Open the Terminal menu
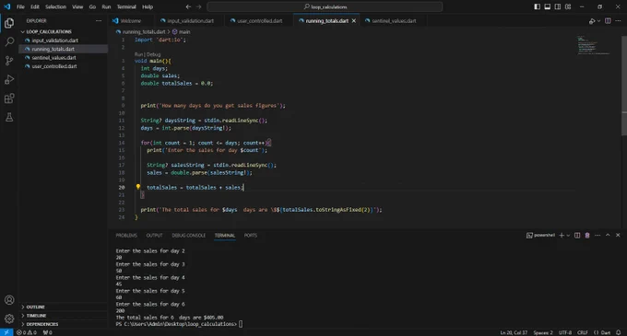 [126, 6]
